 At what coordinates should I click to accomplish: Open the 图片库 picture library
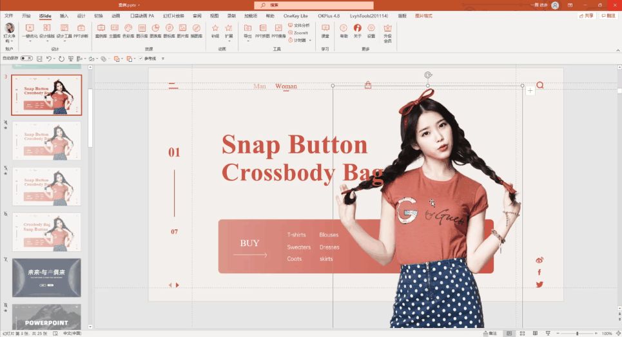183,31
